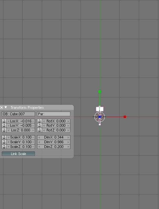This screenshot has width=159, height=209.
Task: Toggle the LocZ lock icon
Action: pyautogui.click(x=4, y=130)
